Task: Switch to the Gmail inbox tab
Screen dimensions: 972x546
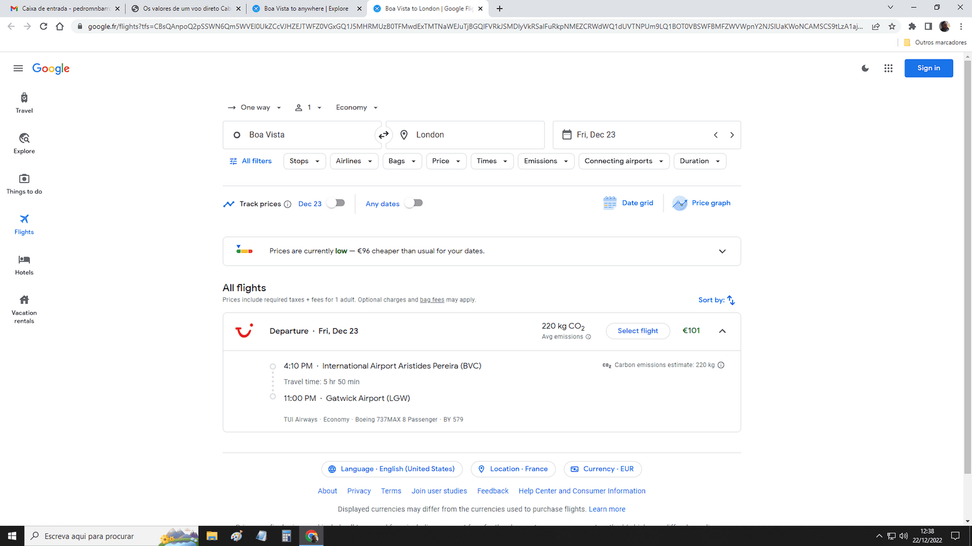Action: (64, 8)
